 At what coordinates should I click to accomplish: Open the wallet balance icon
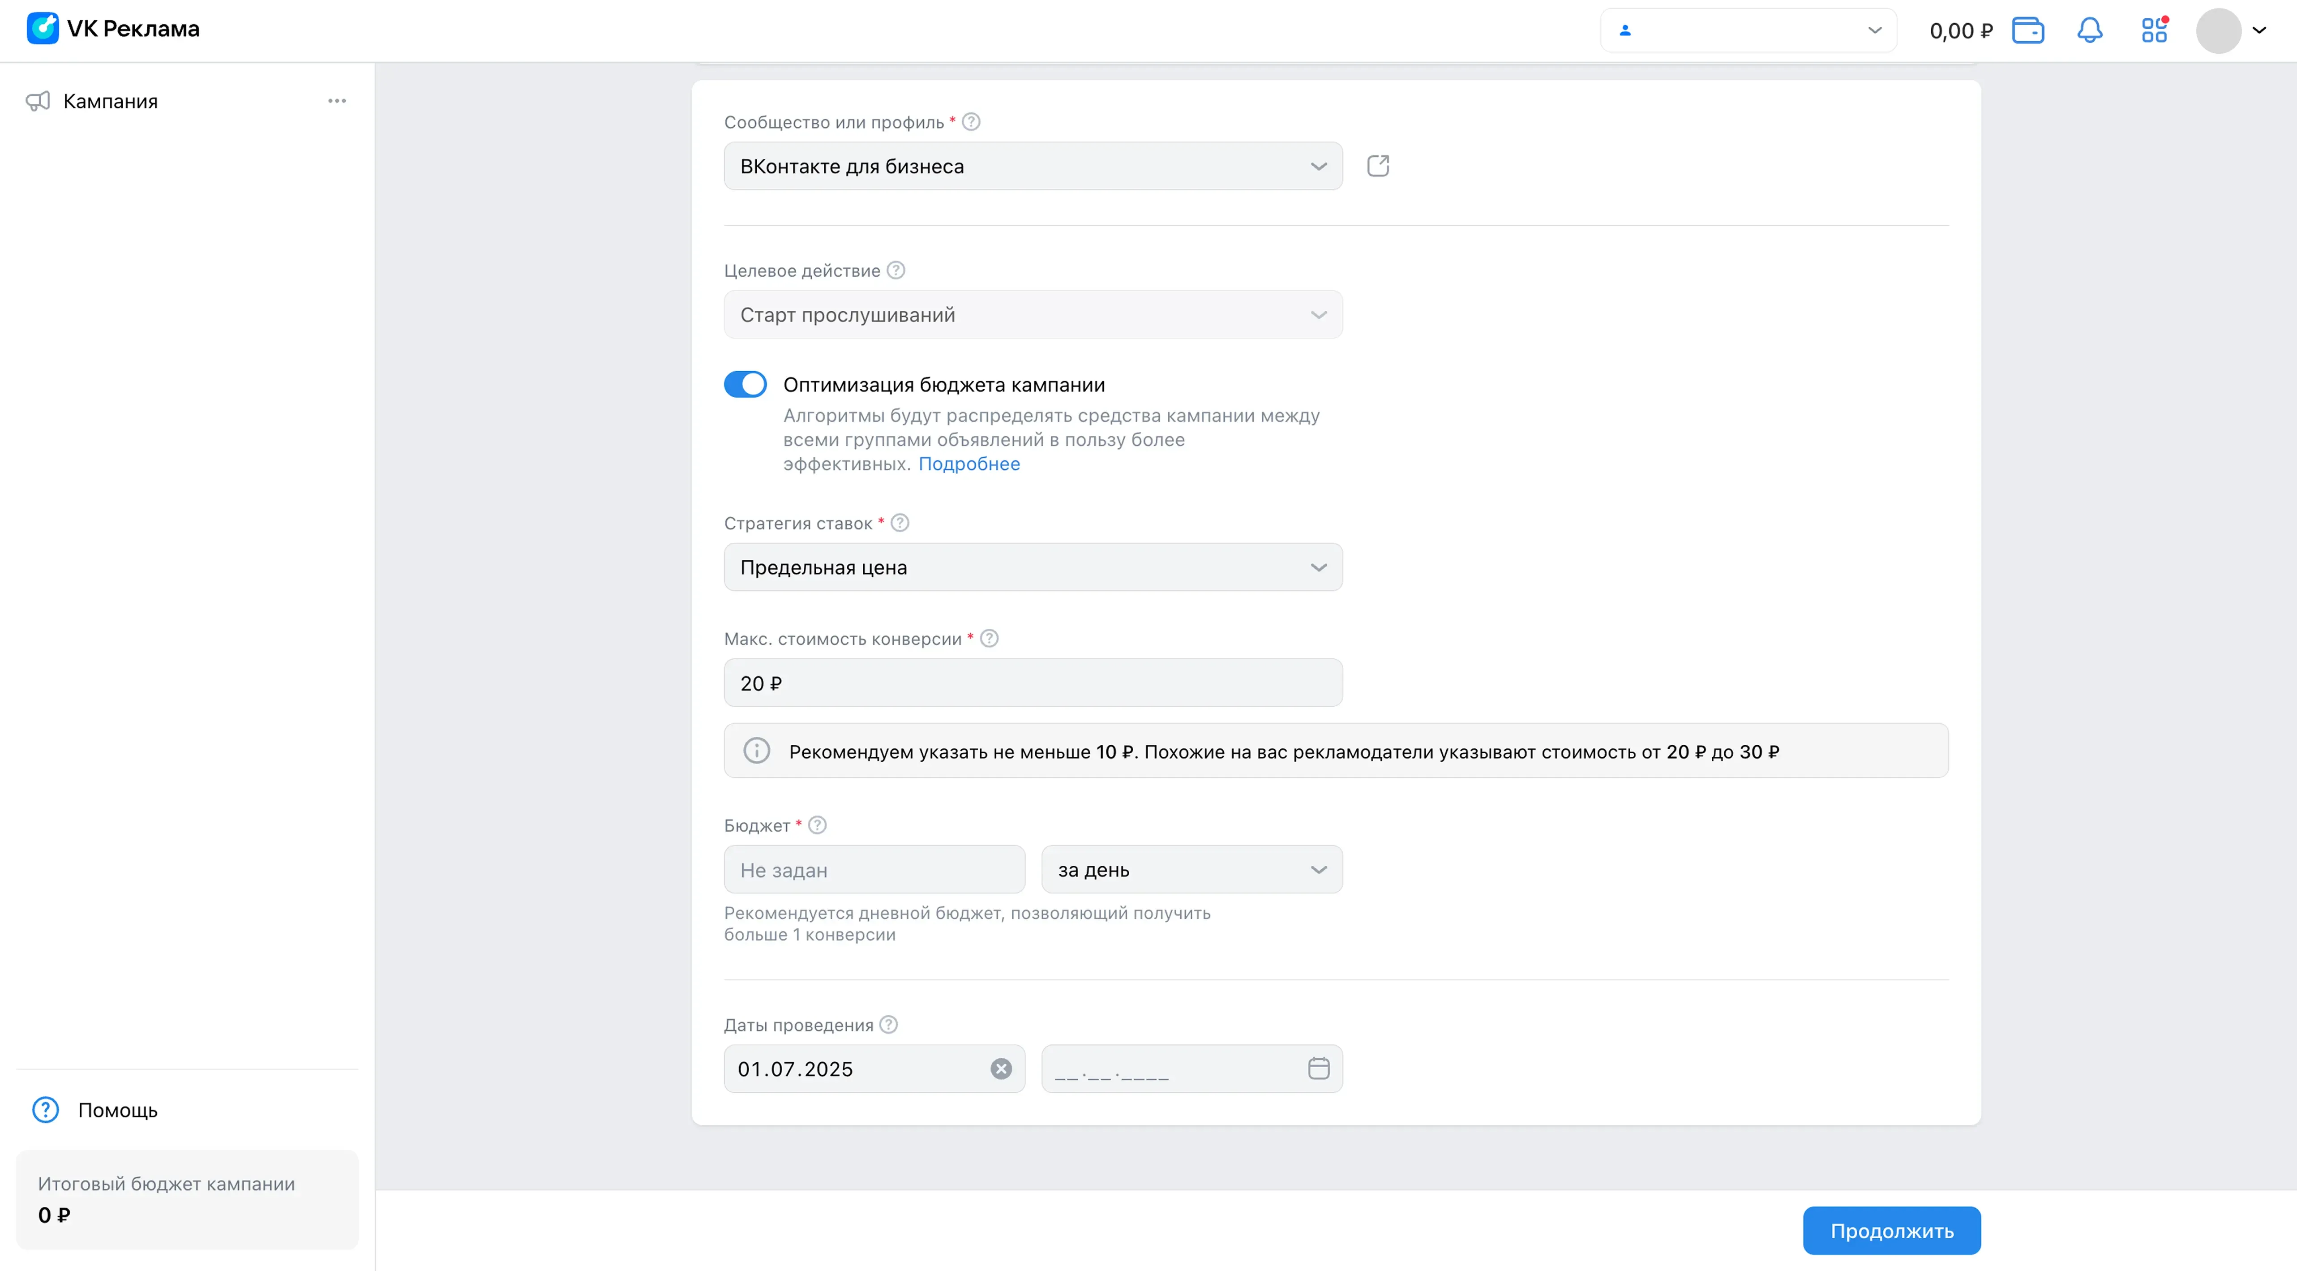[x=2028, y=30]
